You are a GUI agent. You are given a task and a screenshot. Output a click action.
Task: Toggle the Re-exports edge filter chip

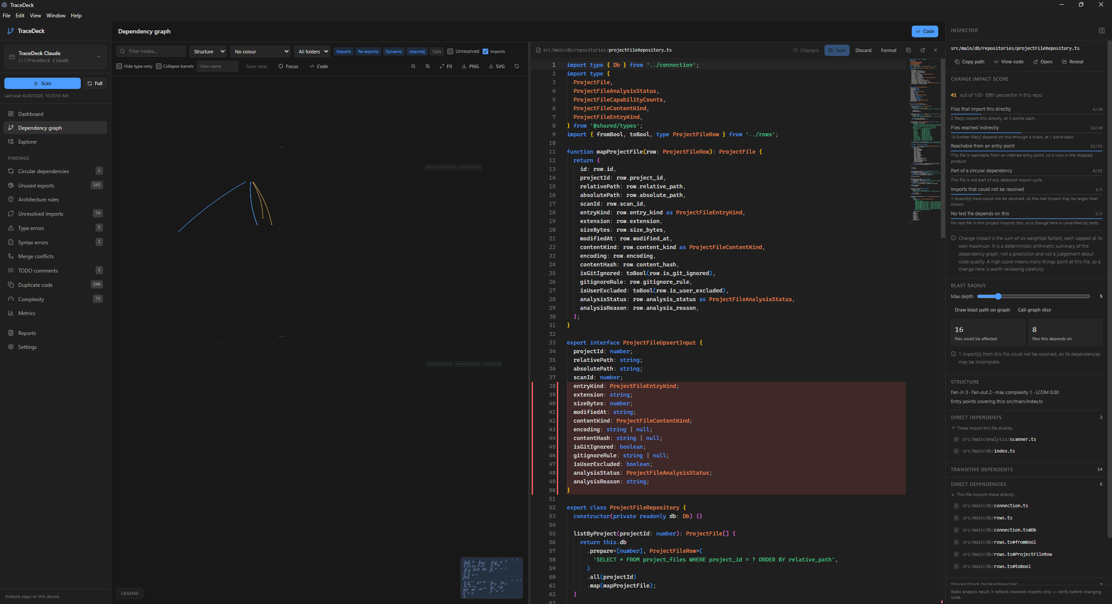(368, 52)
